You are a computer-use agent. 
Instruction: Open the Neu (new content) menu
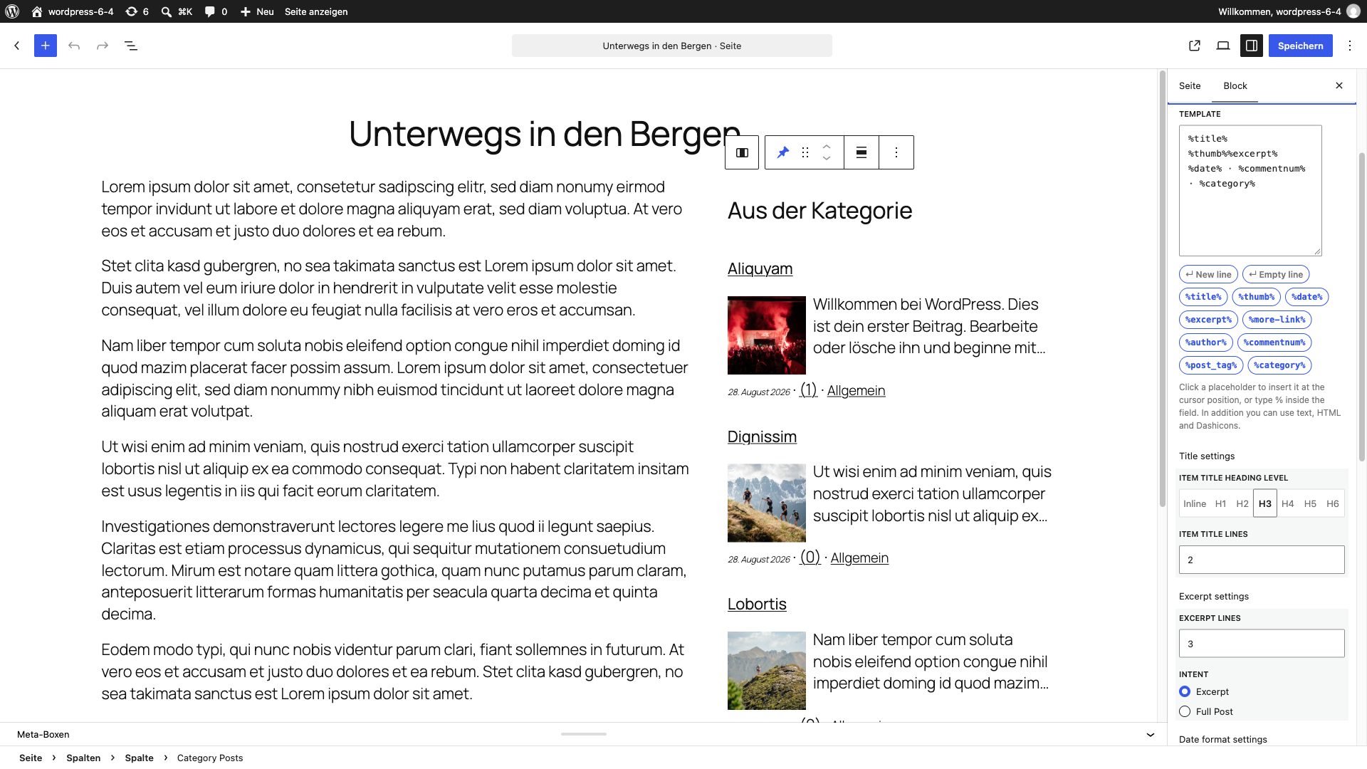coord(257,11)
